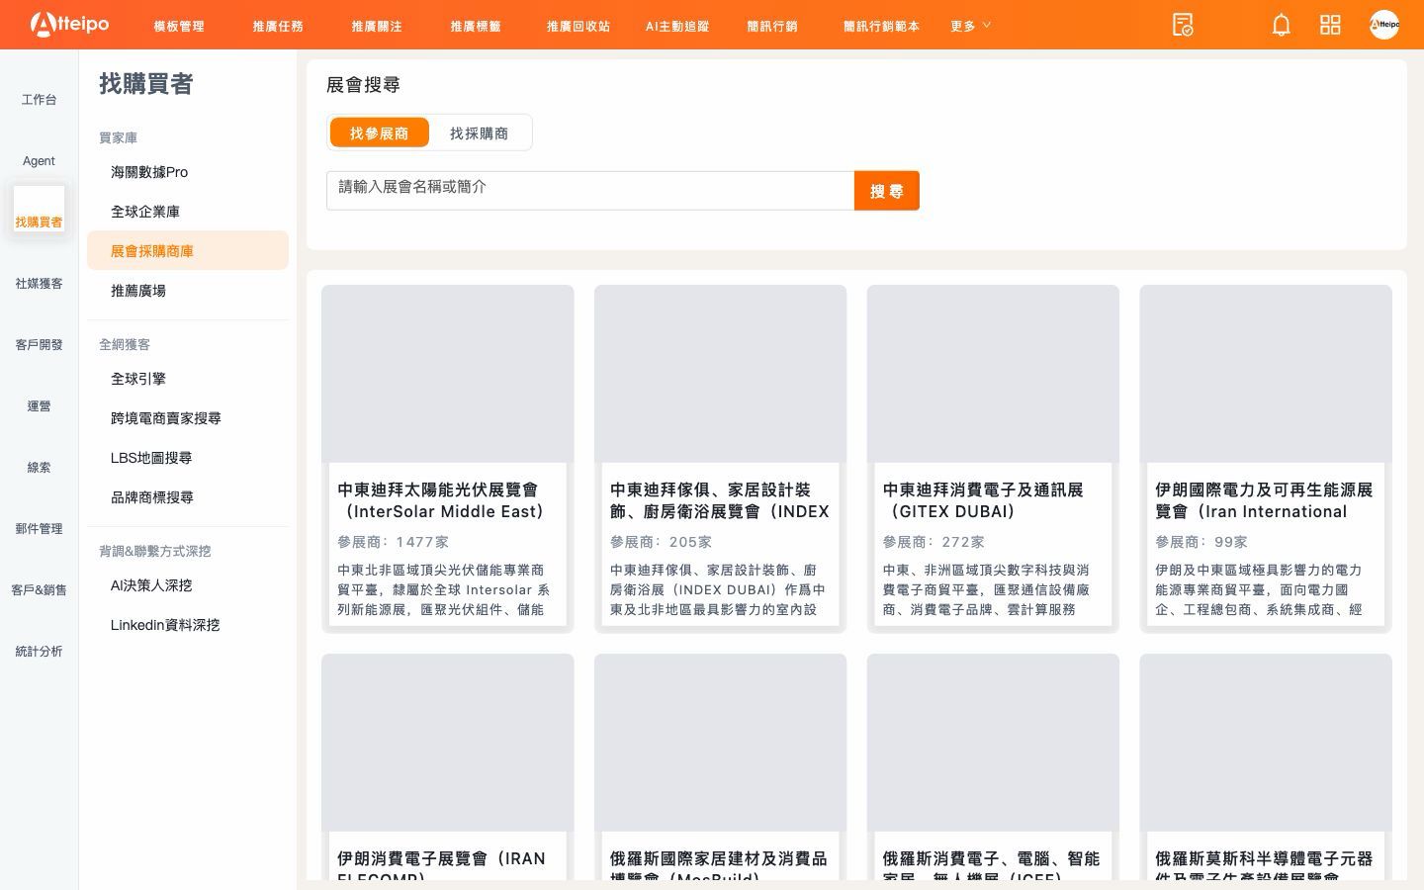Viewport: 1424px width, 890px height.
Task: Open the user avatar menu
Action: 1384,25
